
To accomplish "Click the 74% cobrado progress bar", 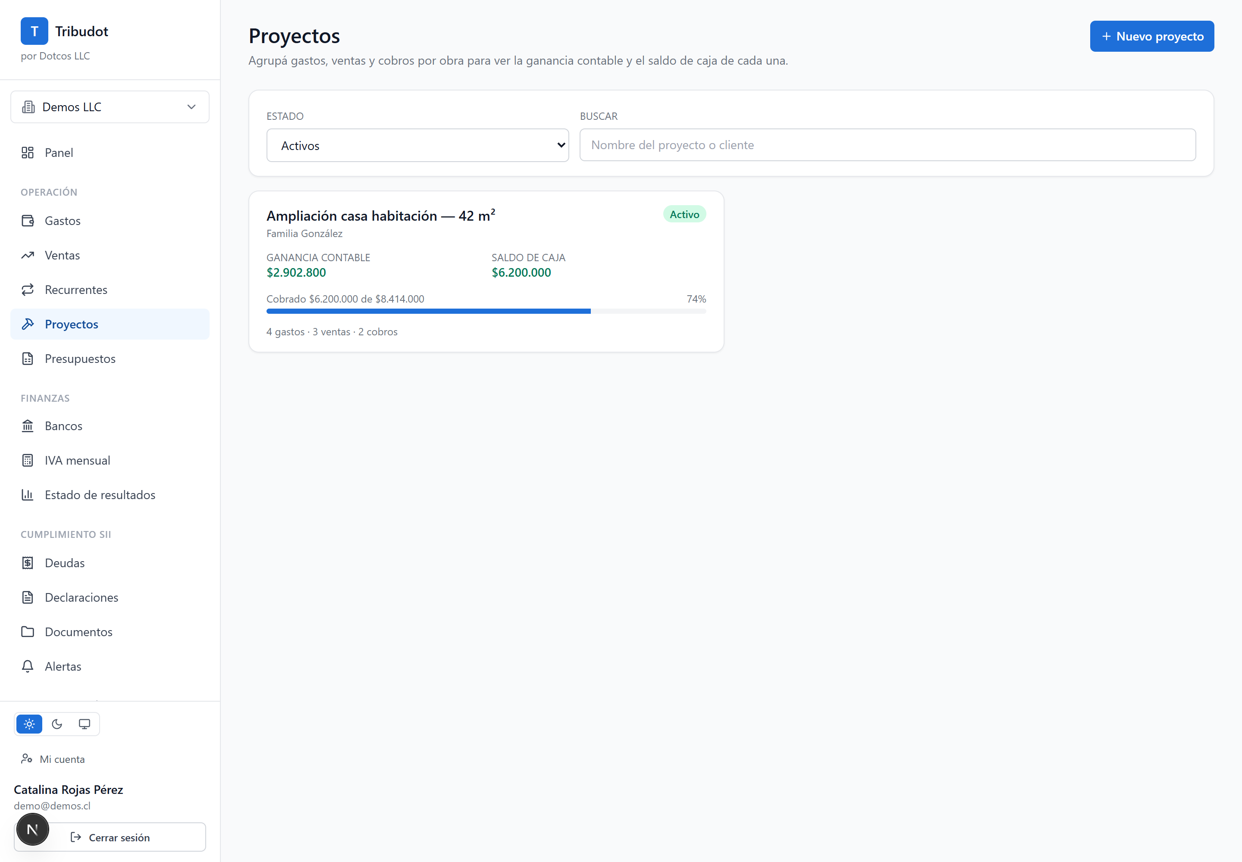I will [486, 311].
